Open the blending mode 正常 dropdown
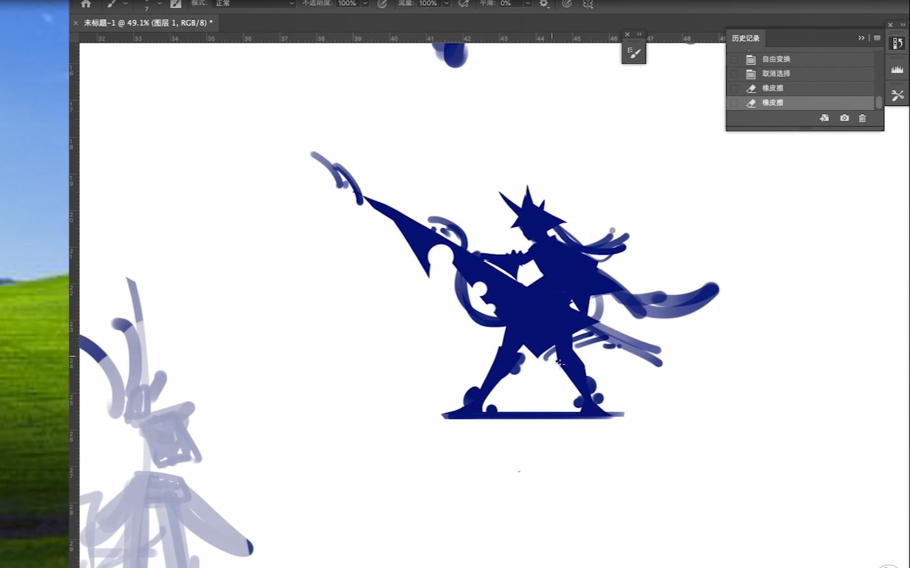This screenshot has width=910, height=568. coord(254,4)
